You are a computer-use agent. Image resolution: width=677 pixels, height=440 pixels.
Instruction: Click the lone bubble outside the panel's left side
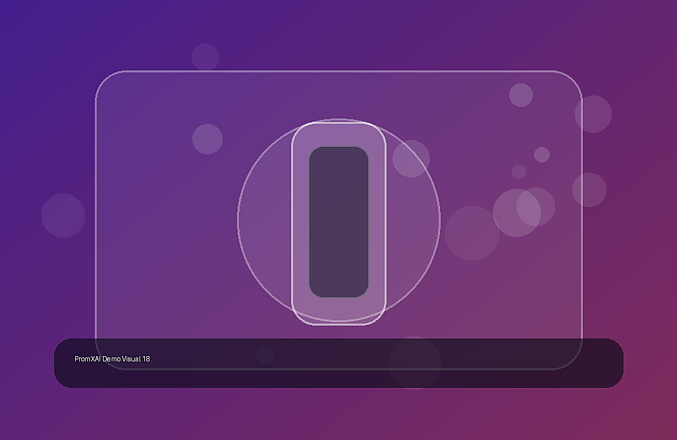tap(64, 215)
